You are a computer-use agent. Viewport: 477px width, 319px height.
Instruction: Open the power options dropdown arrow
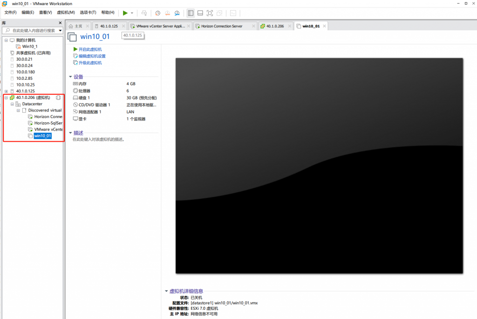pos(132,13)
